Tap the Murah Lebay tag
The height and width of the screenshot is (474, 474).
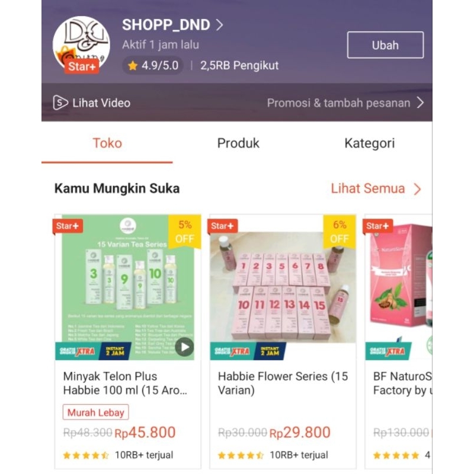96,412
